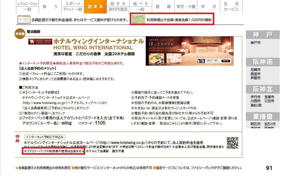Click the green coupon ticket icon

[138, 19]
